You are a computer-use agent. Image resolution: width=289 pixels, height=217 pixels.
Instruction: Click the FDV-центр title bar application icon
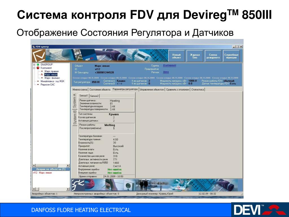tap(34, 47)
